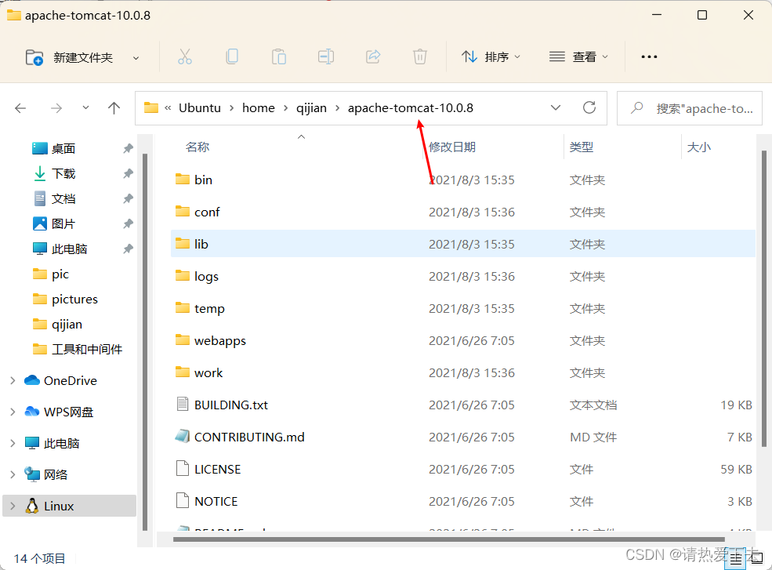The height and width of the screenshot is (570, 772).
Task: Click the search magnifier icon
Action: 636,107
